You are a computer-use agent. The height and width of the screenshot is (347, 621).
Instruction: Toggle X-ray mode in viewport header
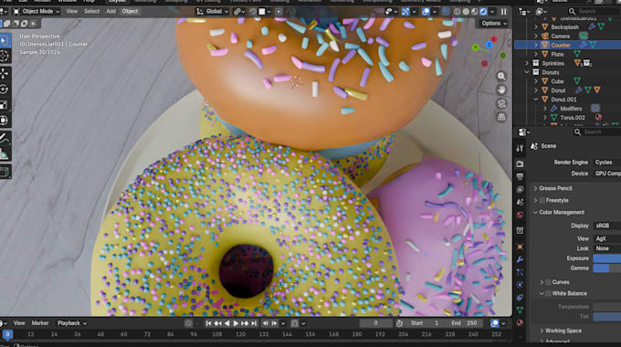[446, 12]
